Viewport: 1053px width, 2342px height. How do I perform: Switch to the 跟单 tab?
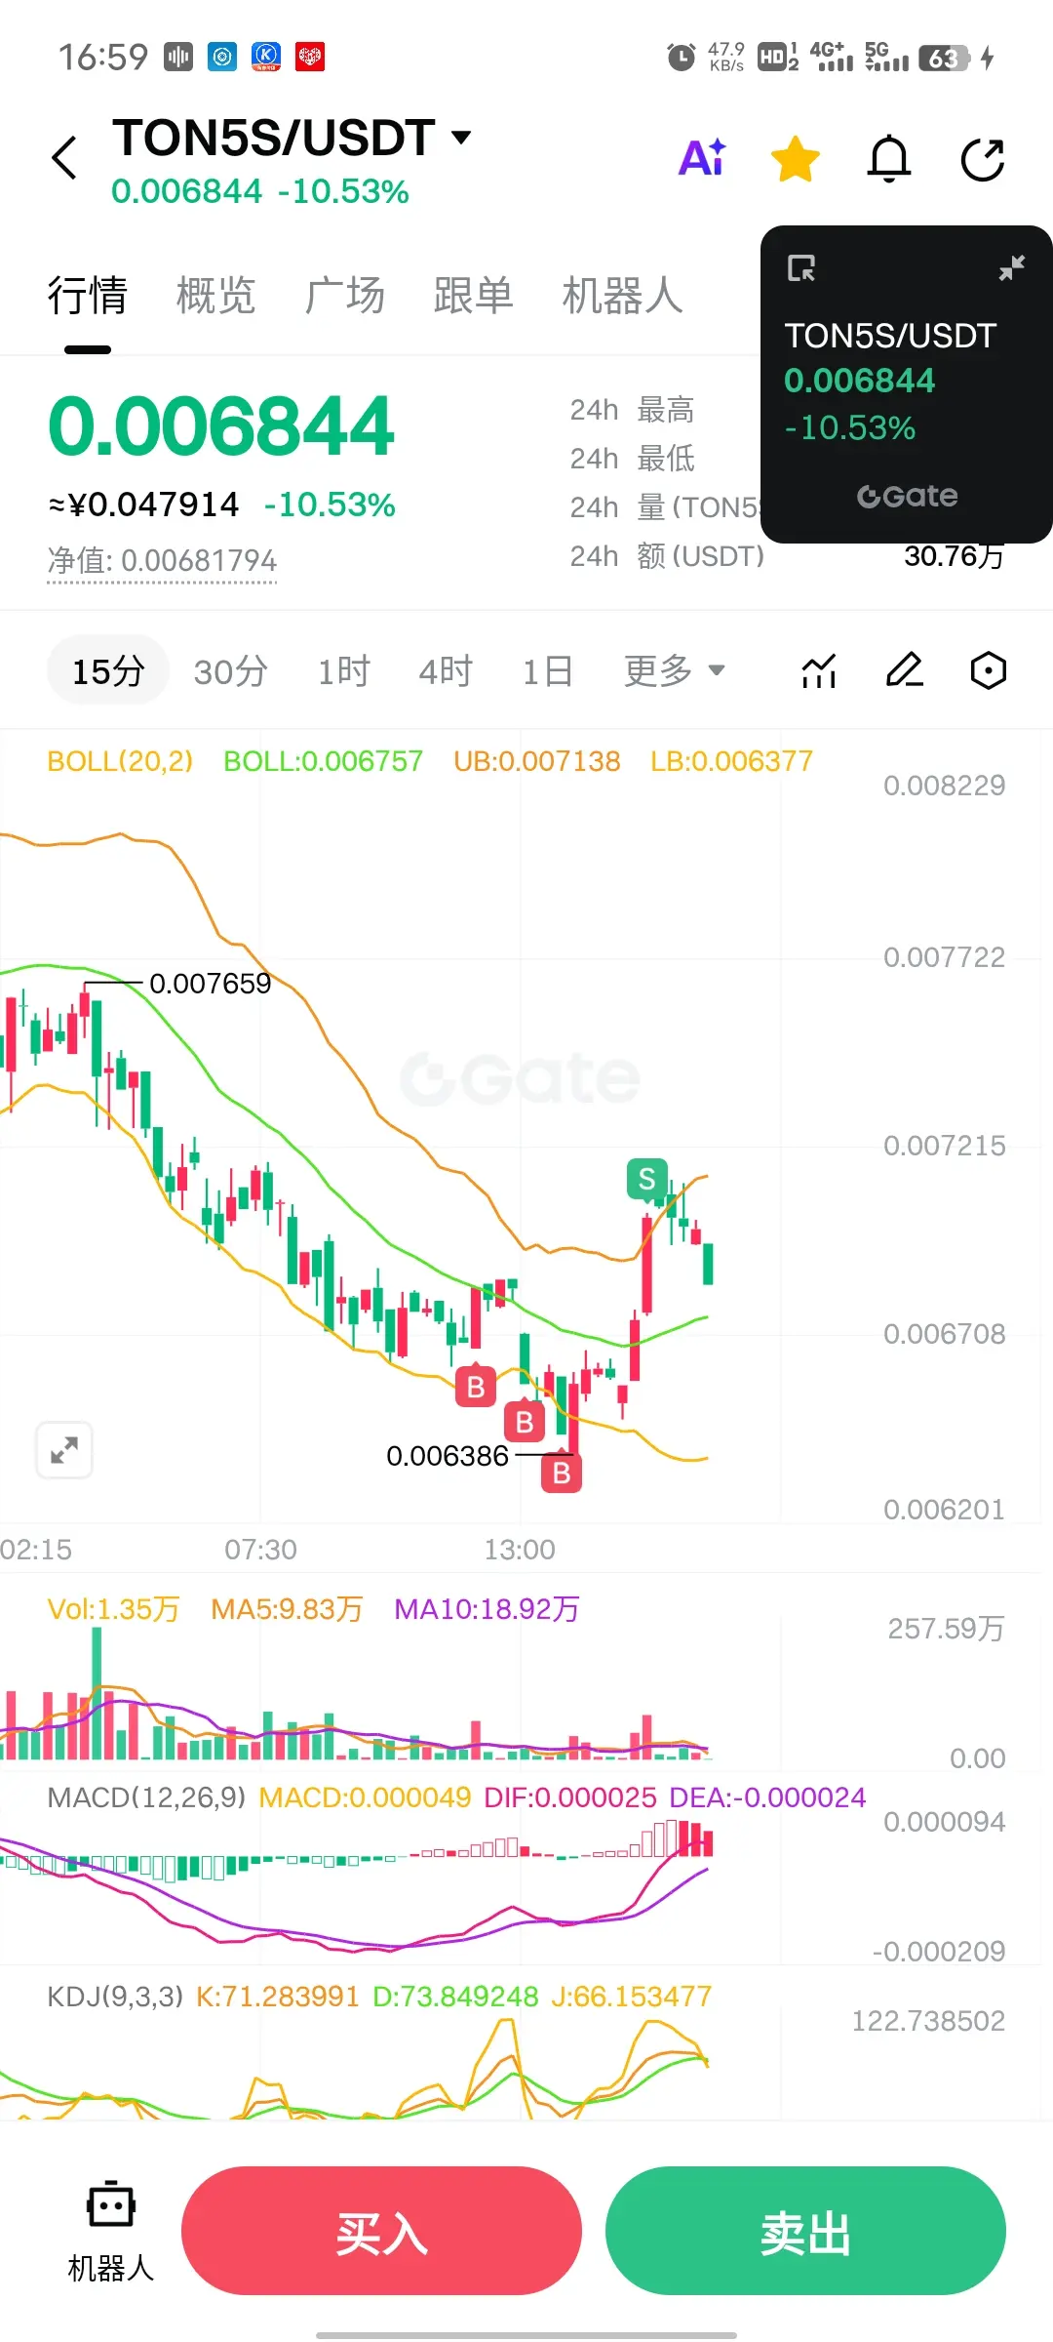(x=473, y=295)
